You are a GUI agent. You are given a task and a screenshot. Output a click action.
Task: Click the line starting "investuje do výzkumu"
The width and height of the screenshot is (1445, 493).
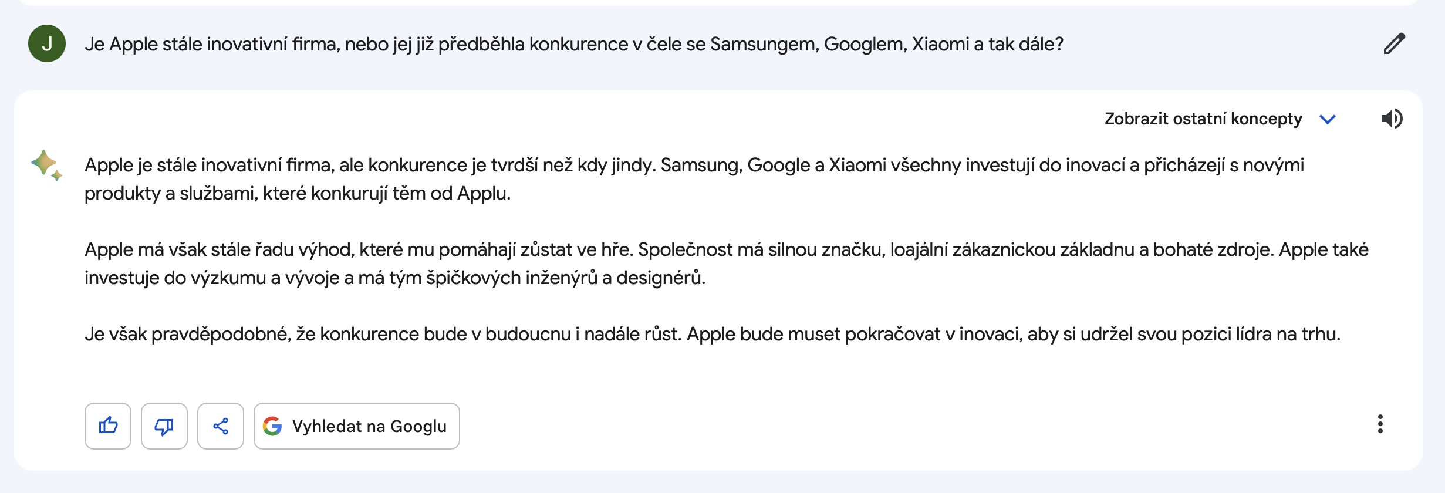pyautogui.click(x=394, y=278)
